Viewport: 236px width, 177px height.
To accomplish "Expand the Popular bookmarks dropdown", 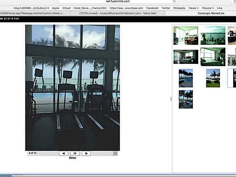I will (208, 8).
